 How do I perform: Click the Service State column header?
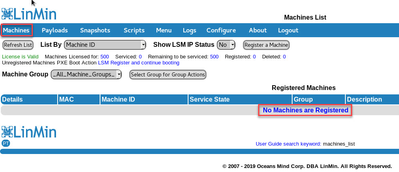click(210, 100)
